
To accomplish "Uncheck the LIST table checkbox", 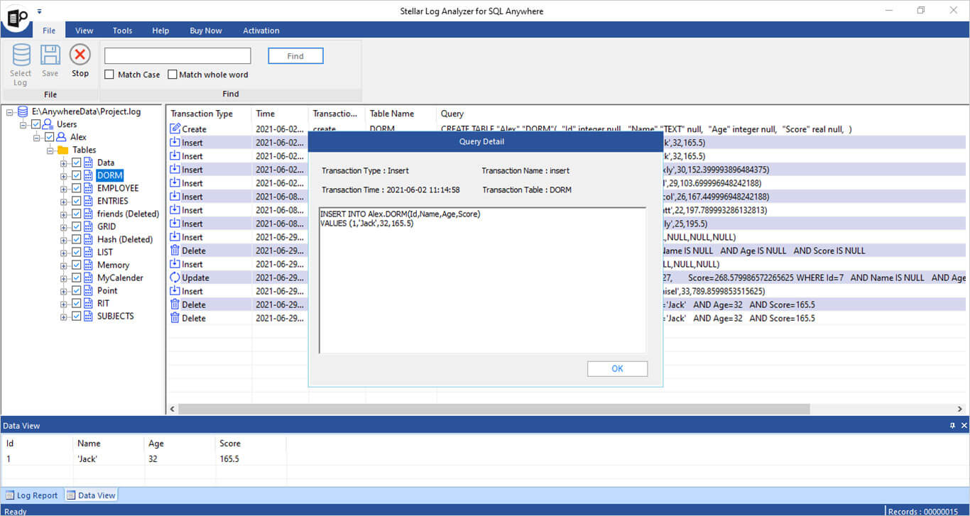I will coord(77,252).
